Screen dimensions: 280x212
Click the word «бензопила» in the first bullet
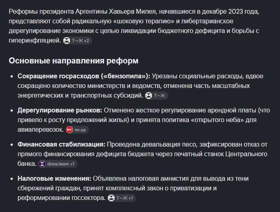125,76
